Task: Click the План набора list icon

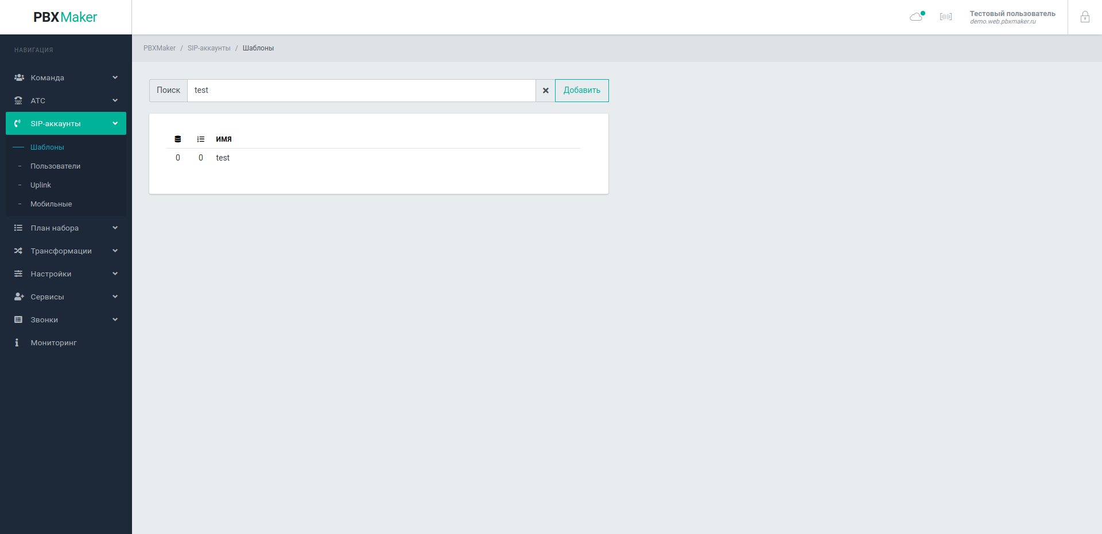Action: point(18,228)
